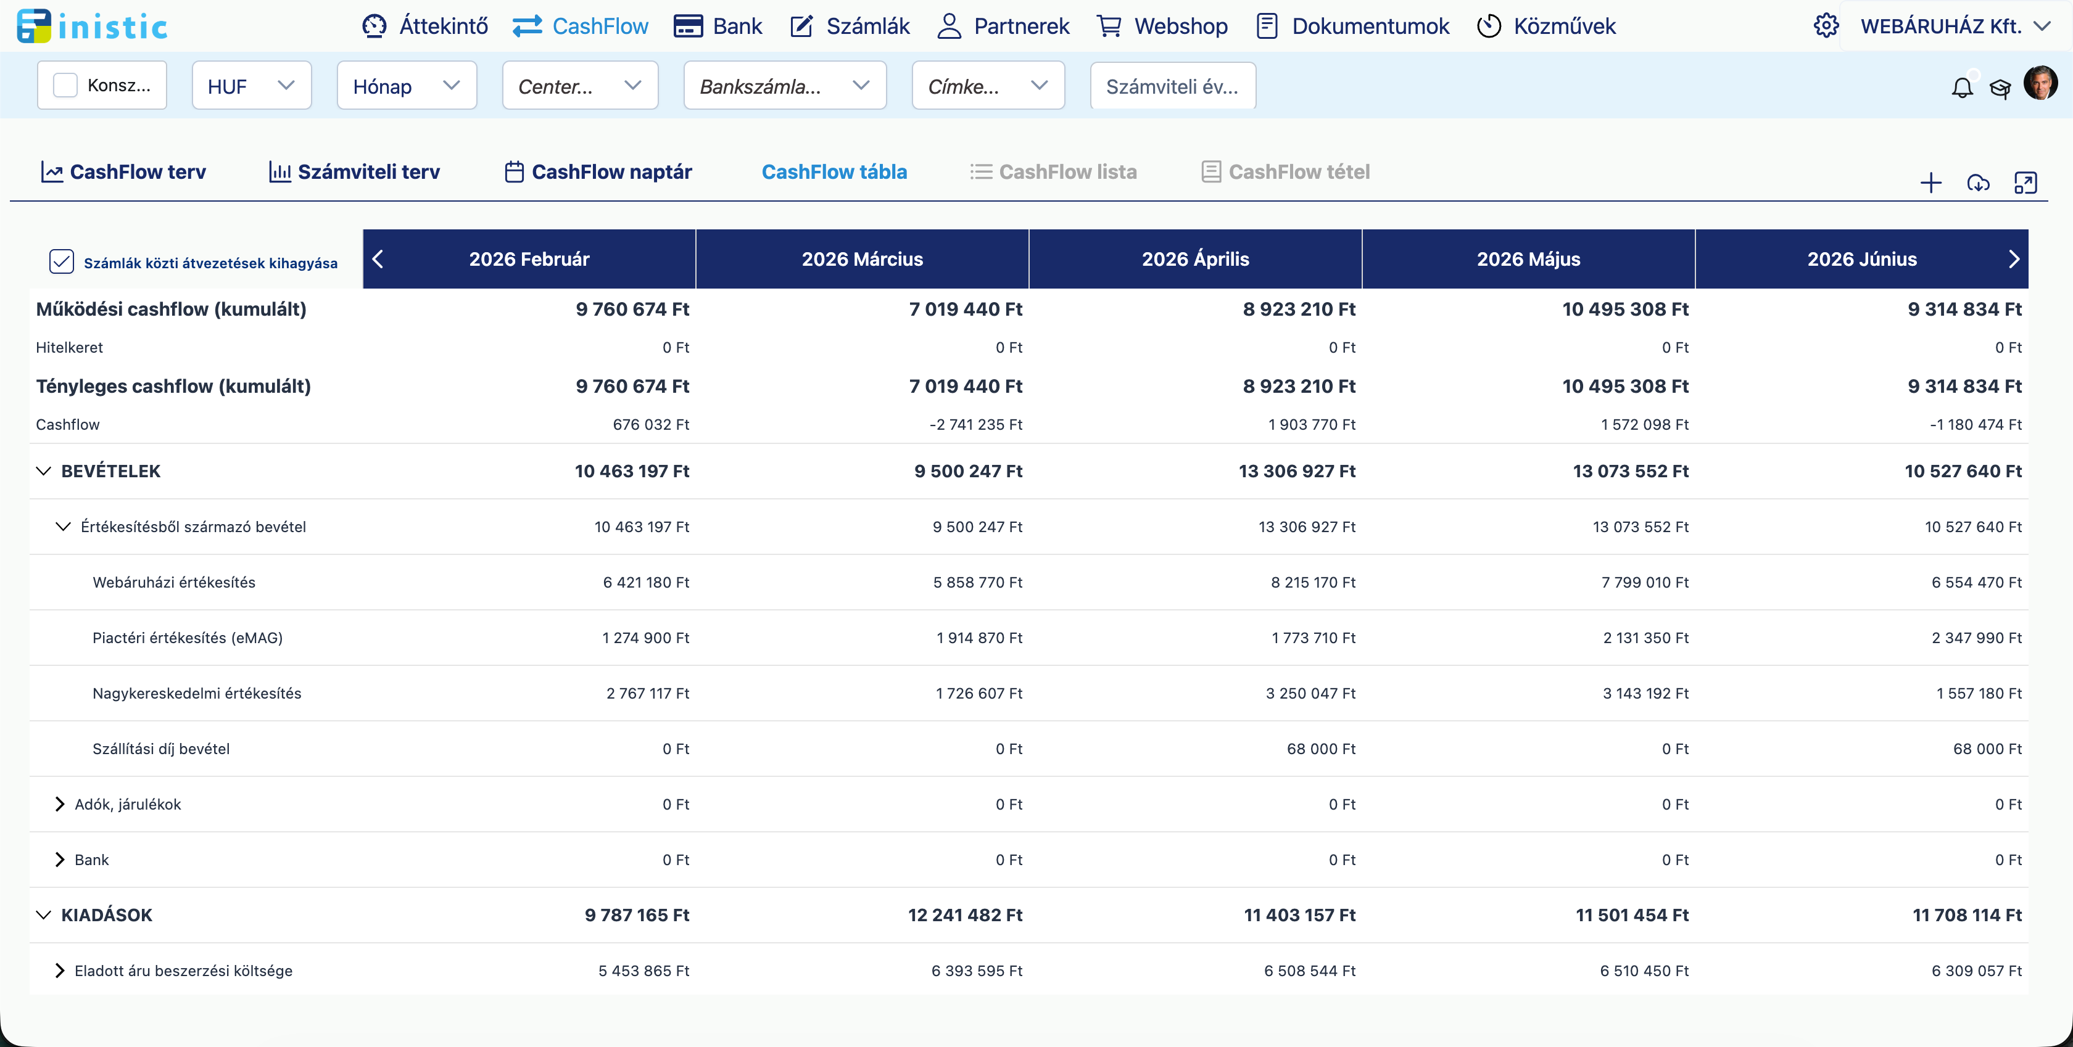Image resolution: width=2073 pixels, height=1047 pixels.
Task: Open the Bank menu item
Action: tap(717, 27)
